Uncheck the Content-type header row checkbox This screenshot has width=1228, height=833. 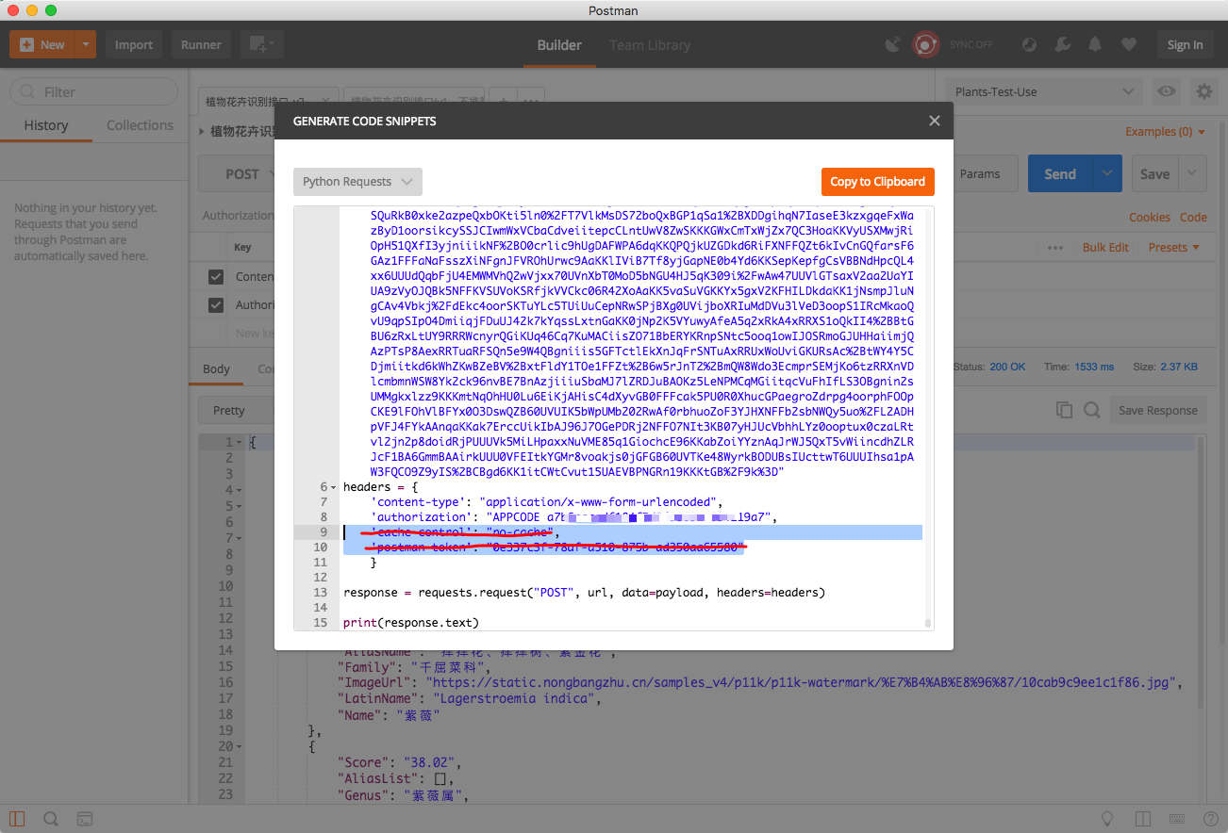[216, 276]
